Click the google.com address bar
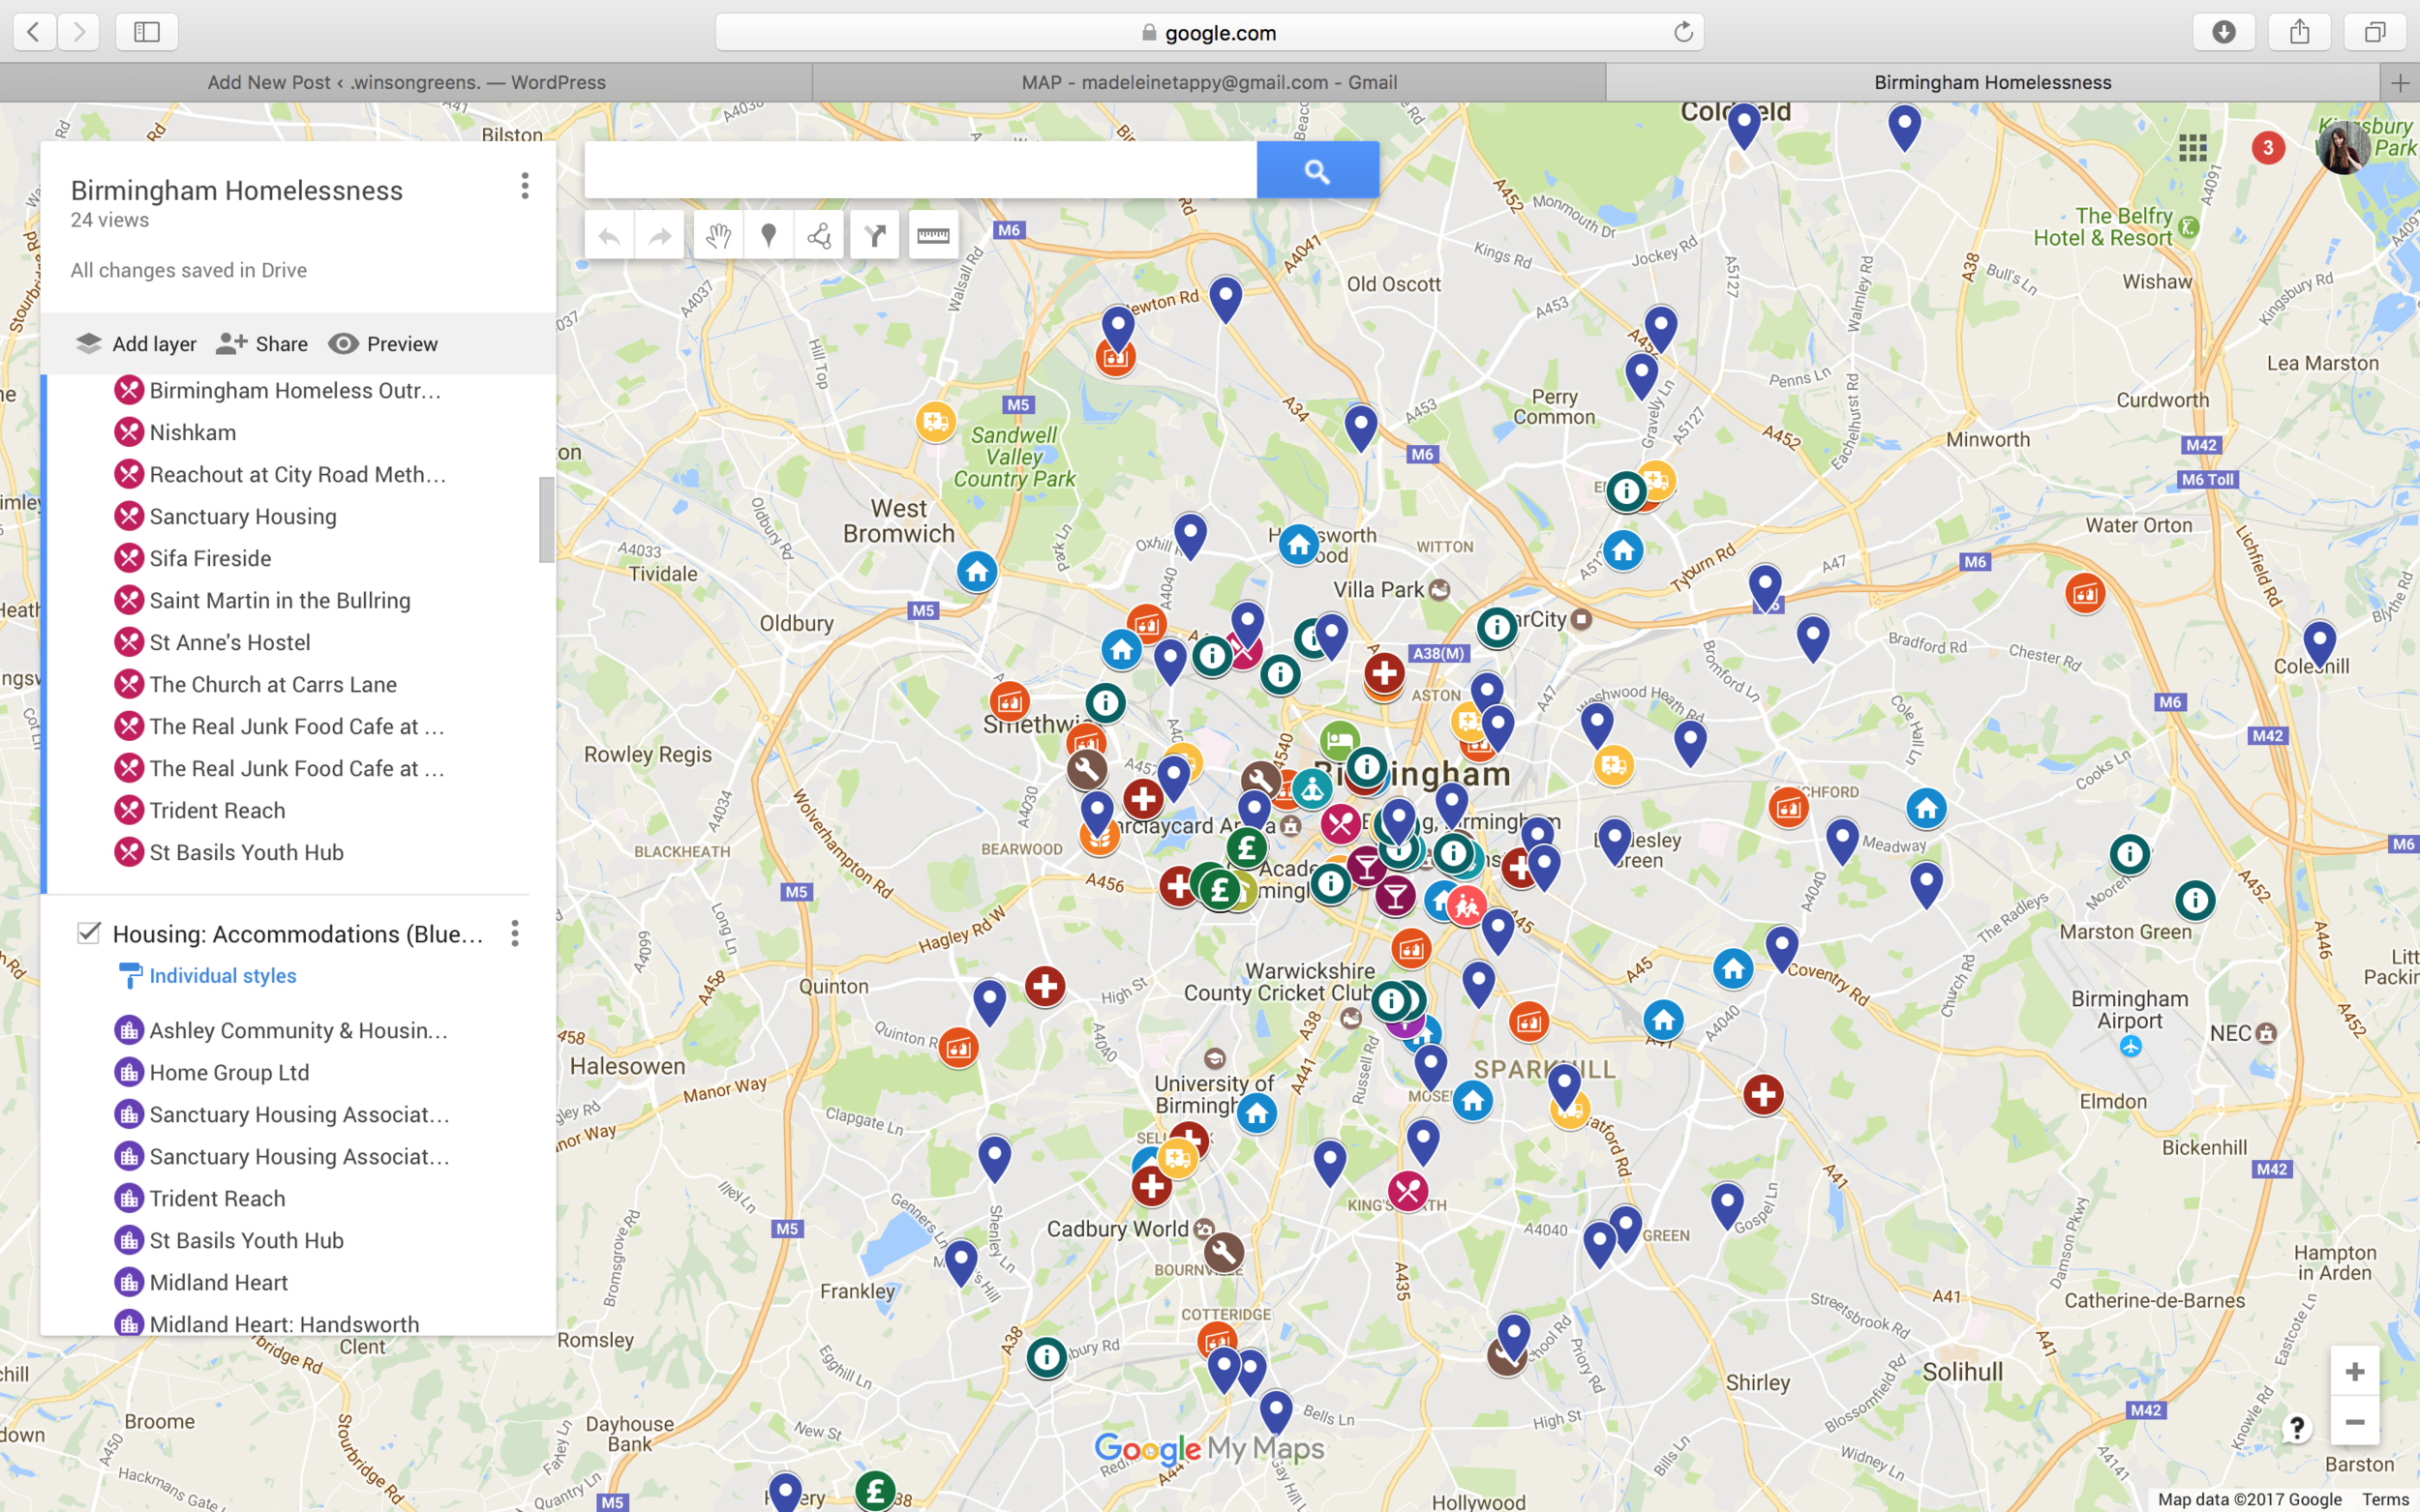The image size is (2420, 1512). (1208, 32)
